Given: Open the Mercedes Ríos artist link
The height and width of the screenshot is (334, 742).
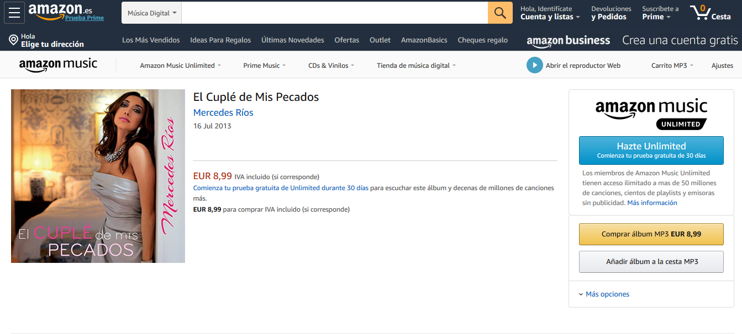Looking at the screenshot, I should pos(223,112).
